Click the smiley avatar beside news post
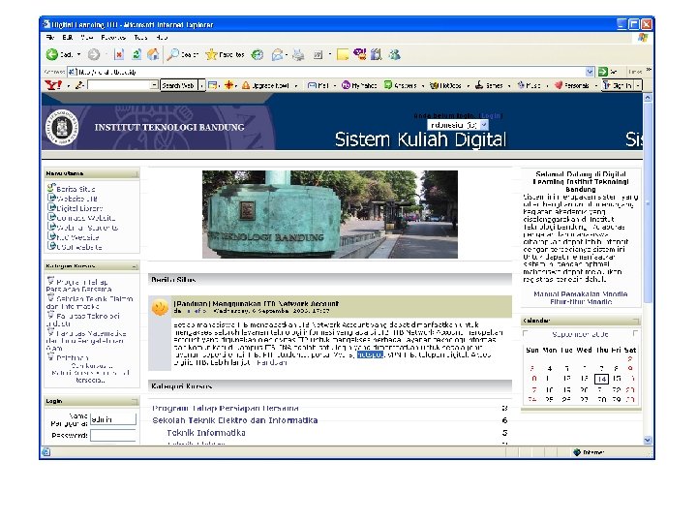The image size is (697, 523). click(x=160, y=307)
